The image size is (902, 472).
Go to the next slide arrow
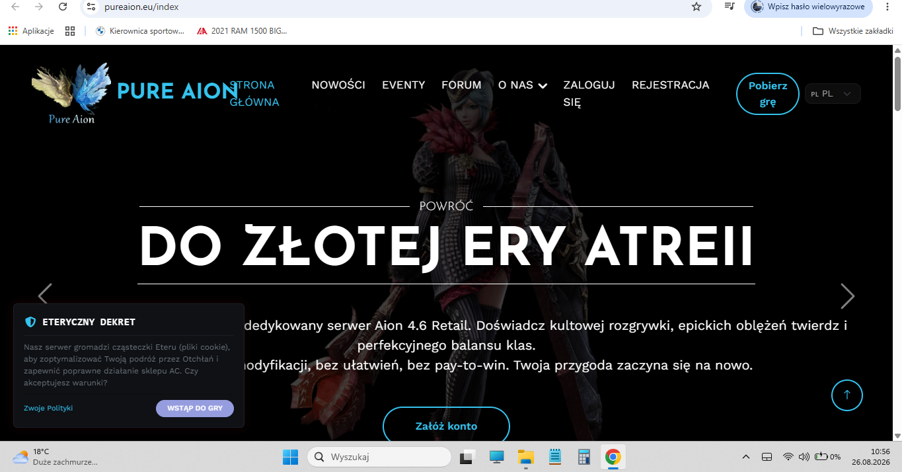[847, 296]
